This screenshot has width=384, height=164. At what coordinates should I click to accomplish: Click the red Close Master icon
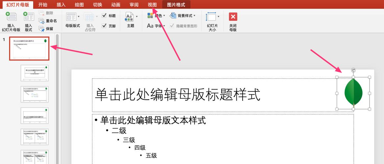(x=233, y=17)
